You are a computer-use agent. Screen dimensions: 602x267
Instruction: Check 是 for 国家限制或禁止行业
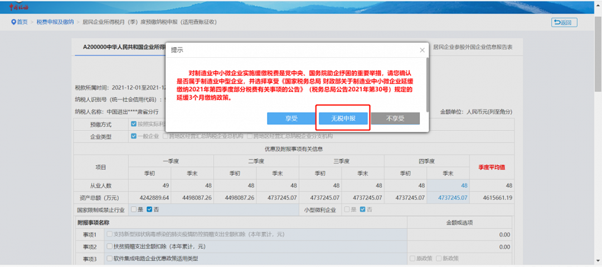click(x=134, y=210)
